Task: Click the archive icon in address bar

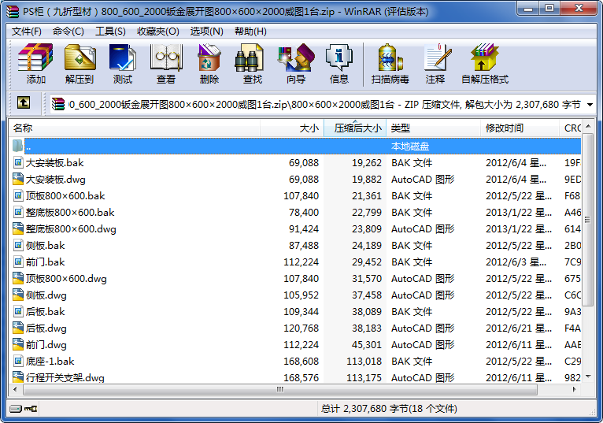Action: pos(58,104)
